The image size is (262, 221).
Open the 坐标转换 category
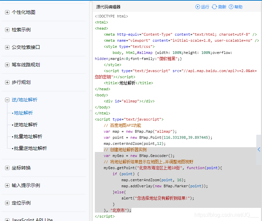tap(21, 168)
